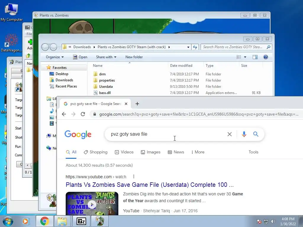Switch to Plants vs. Zombies taskbar button

click(x=99, y=221)
